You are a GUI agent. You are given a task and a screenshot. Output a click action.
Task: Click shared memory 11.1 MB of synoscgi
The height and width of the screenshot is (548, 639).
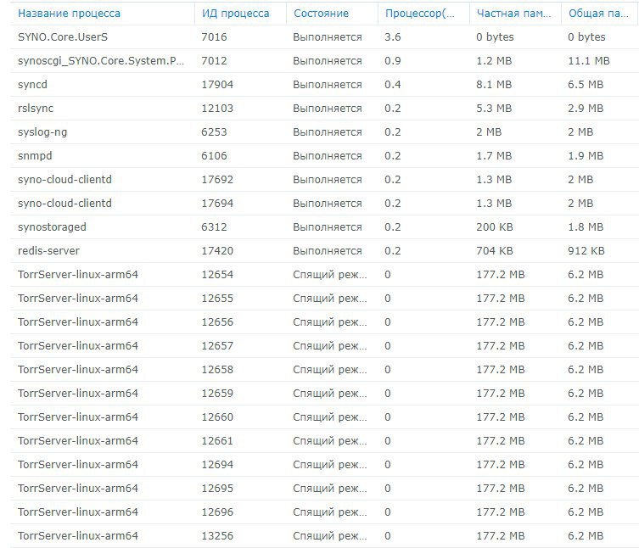point(589,61)
